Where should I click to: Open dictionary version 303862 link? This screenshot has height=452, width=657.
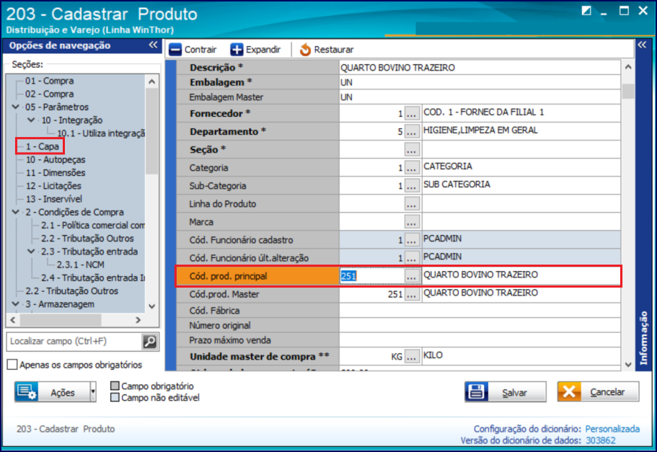pos(601,440)
